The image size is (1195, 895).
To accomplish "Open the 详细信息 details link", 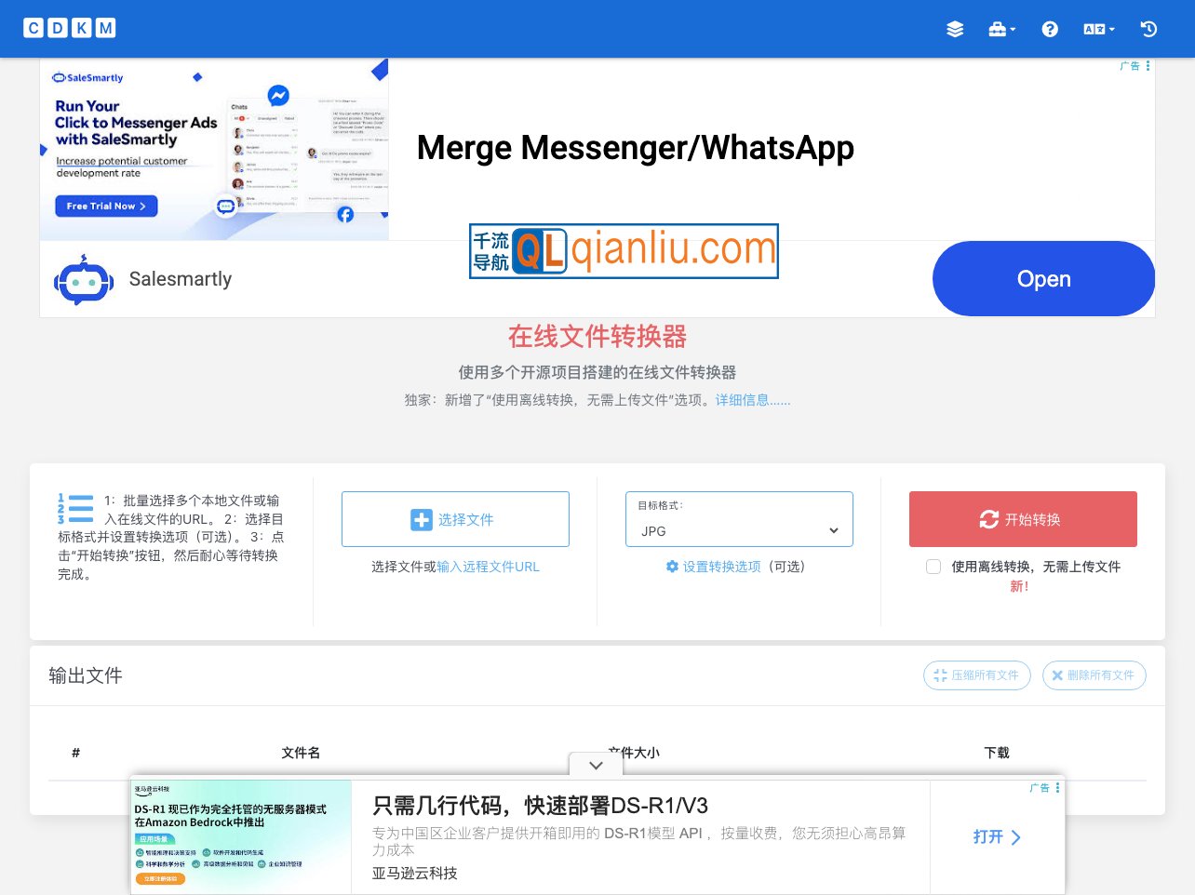I will pyautogui.click(x=740, y=400).
